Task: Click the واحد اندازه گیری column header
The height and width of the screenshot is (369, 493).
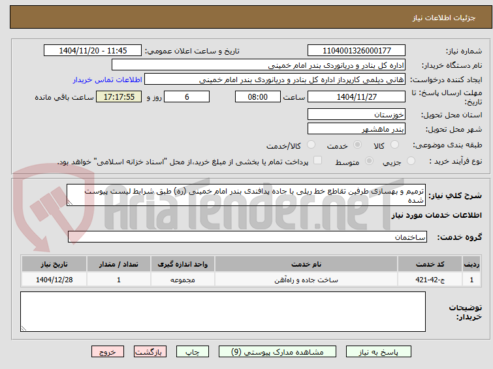Action: click(x=183, y=264)
